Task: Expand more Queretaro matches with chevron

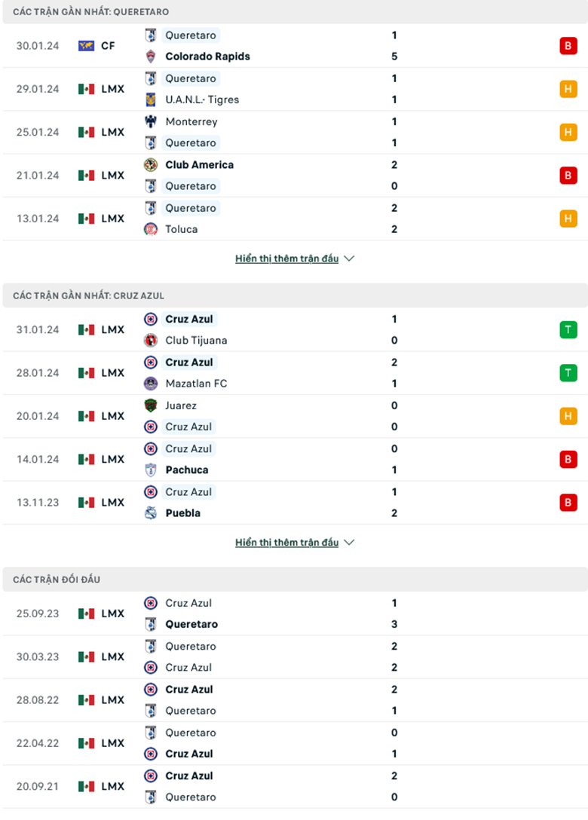Action: 348,259
